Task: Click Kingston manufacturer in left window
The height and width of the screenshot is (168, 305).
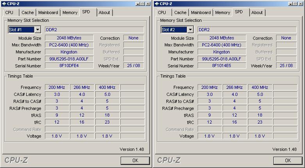Action: 69,52
